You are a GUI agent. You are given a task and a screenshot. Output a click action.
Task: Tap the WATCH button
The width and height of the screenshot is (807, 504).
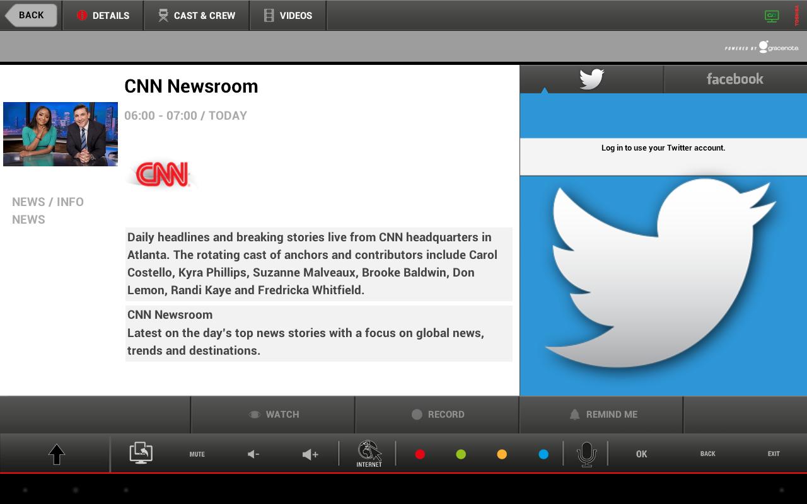click(x=273, y=415)
